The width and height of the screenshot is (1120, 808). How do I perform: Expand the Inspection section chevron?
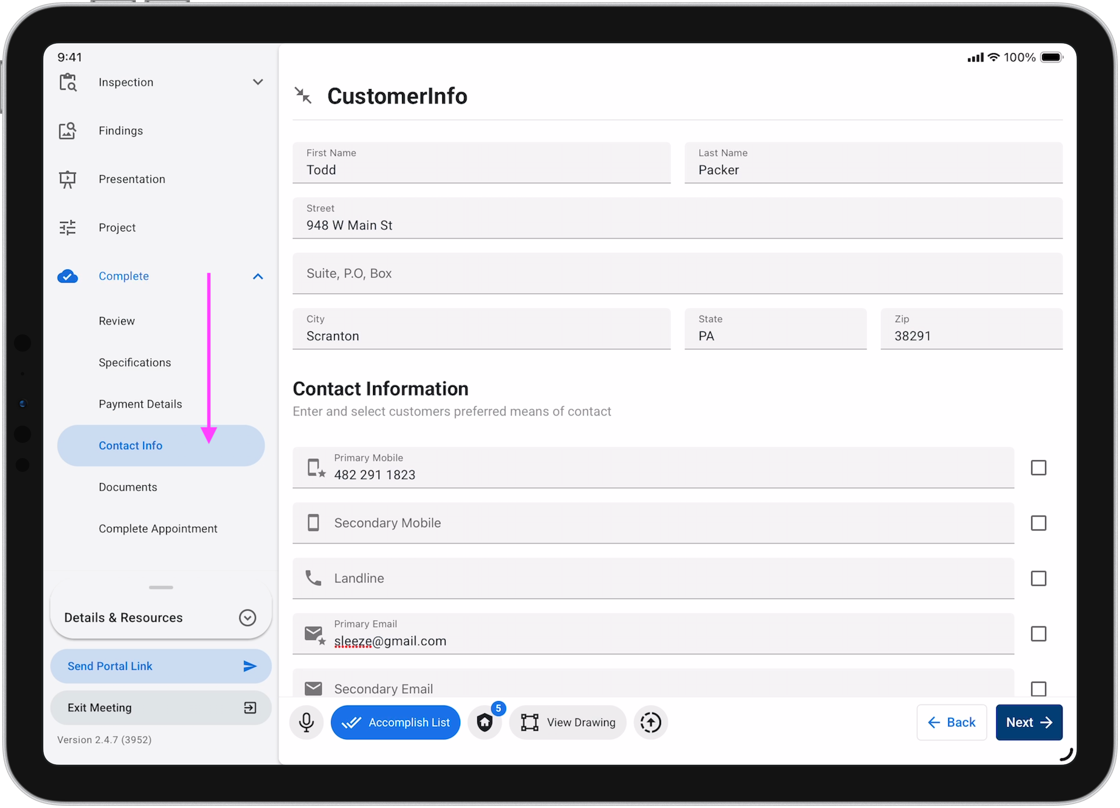(x=258, y=82)
